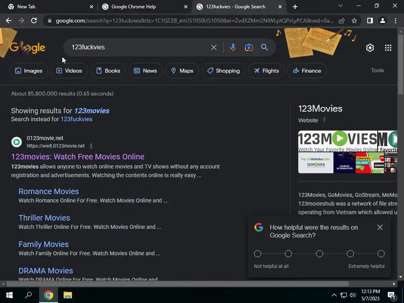Submit search with magnifier icon

265,47
